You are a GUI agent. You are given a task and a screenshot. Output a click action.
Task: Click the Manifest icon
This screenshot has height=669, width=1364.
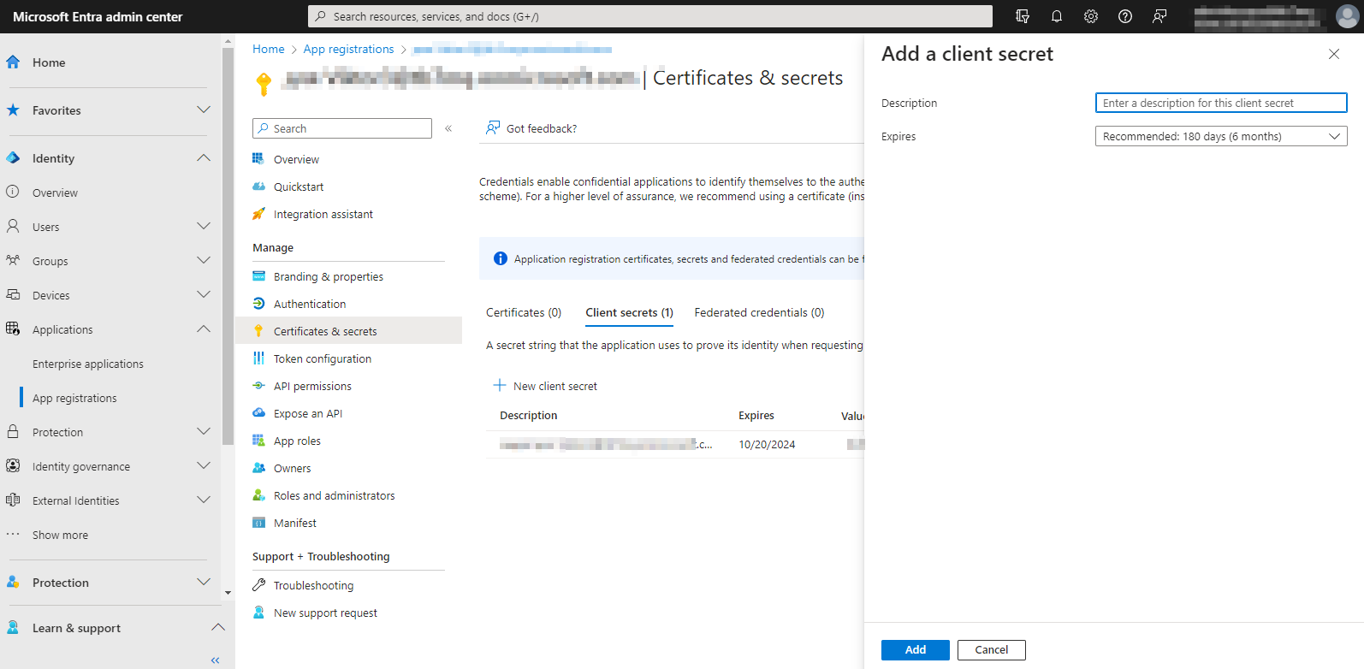(258, 523)
